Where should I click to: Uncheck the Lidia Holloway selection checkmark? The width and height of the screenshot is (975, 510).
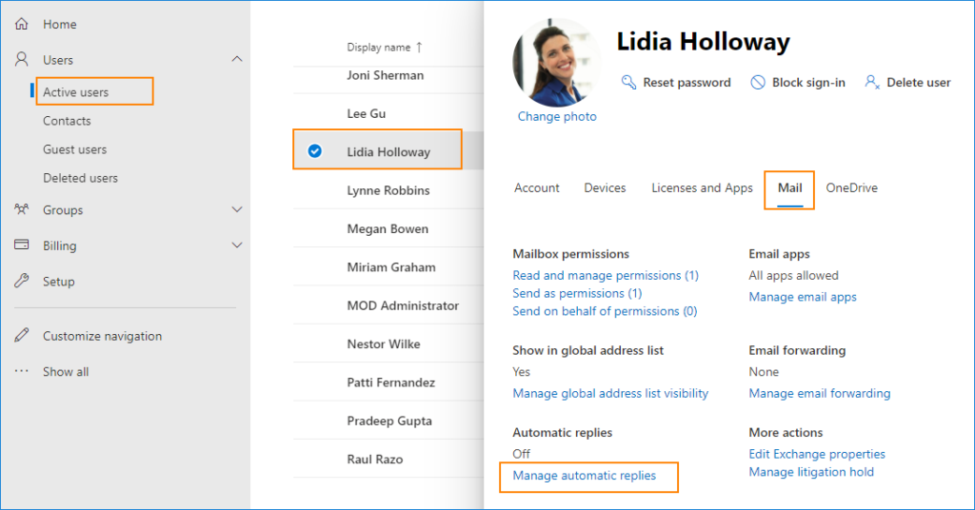pyautogui.click(x=314, y=151)
